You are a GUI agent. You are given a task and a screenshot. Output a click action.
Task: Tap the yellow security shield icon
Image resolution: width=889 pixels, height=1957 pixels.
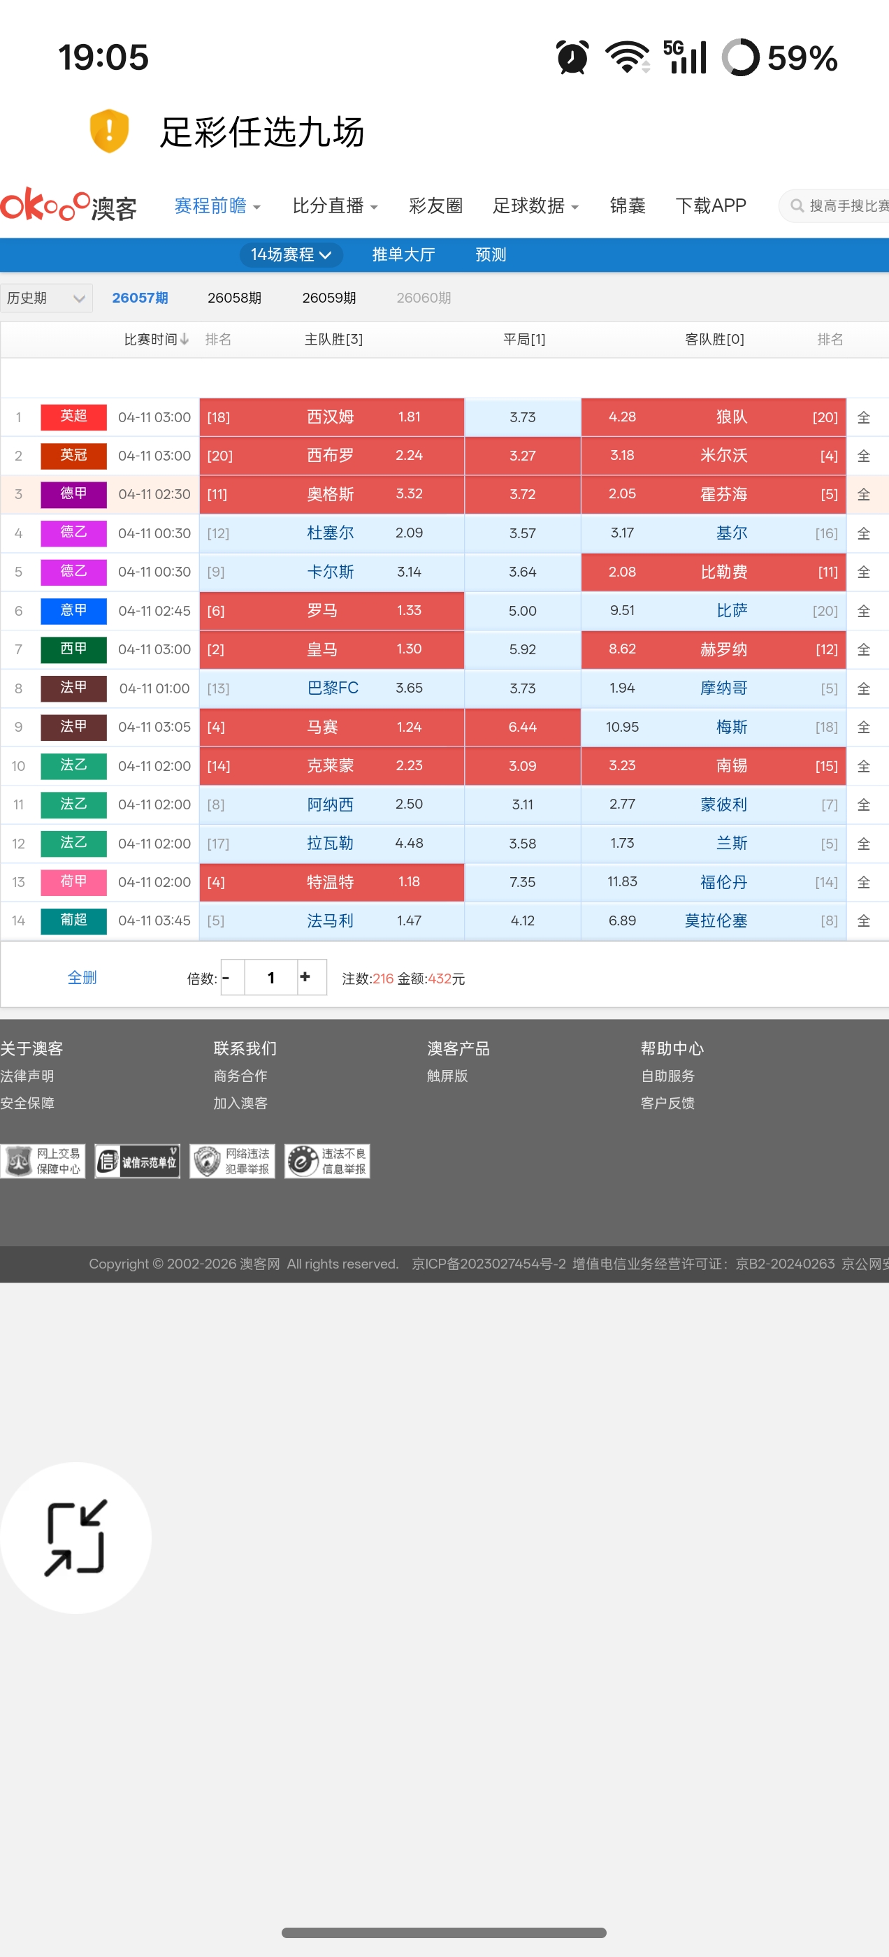coord(108,131)
